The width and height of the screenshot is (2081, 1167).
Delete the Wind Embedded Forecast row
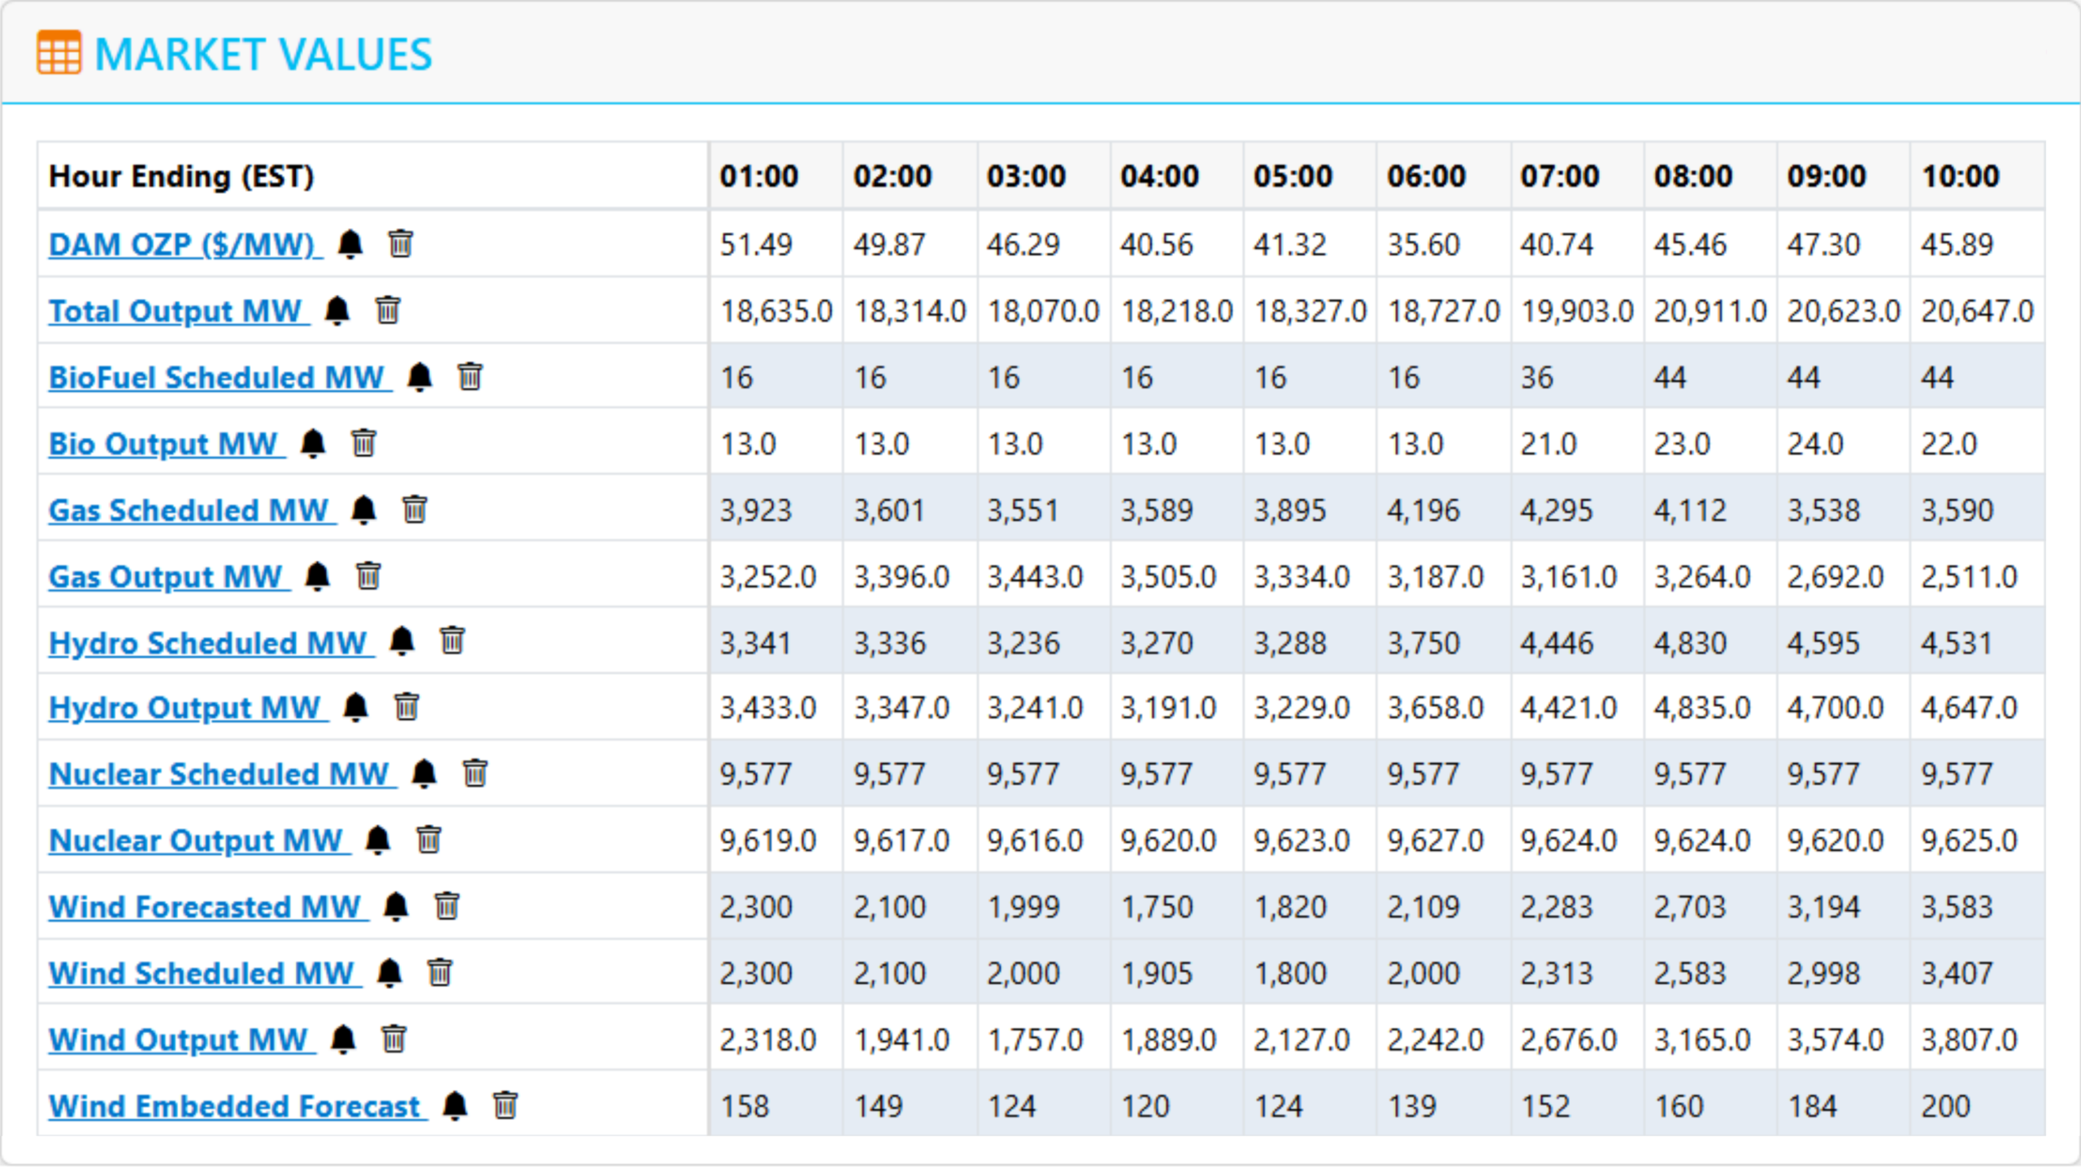pos(505,1106)
